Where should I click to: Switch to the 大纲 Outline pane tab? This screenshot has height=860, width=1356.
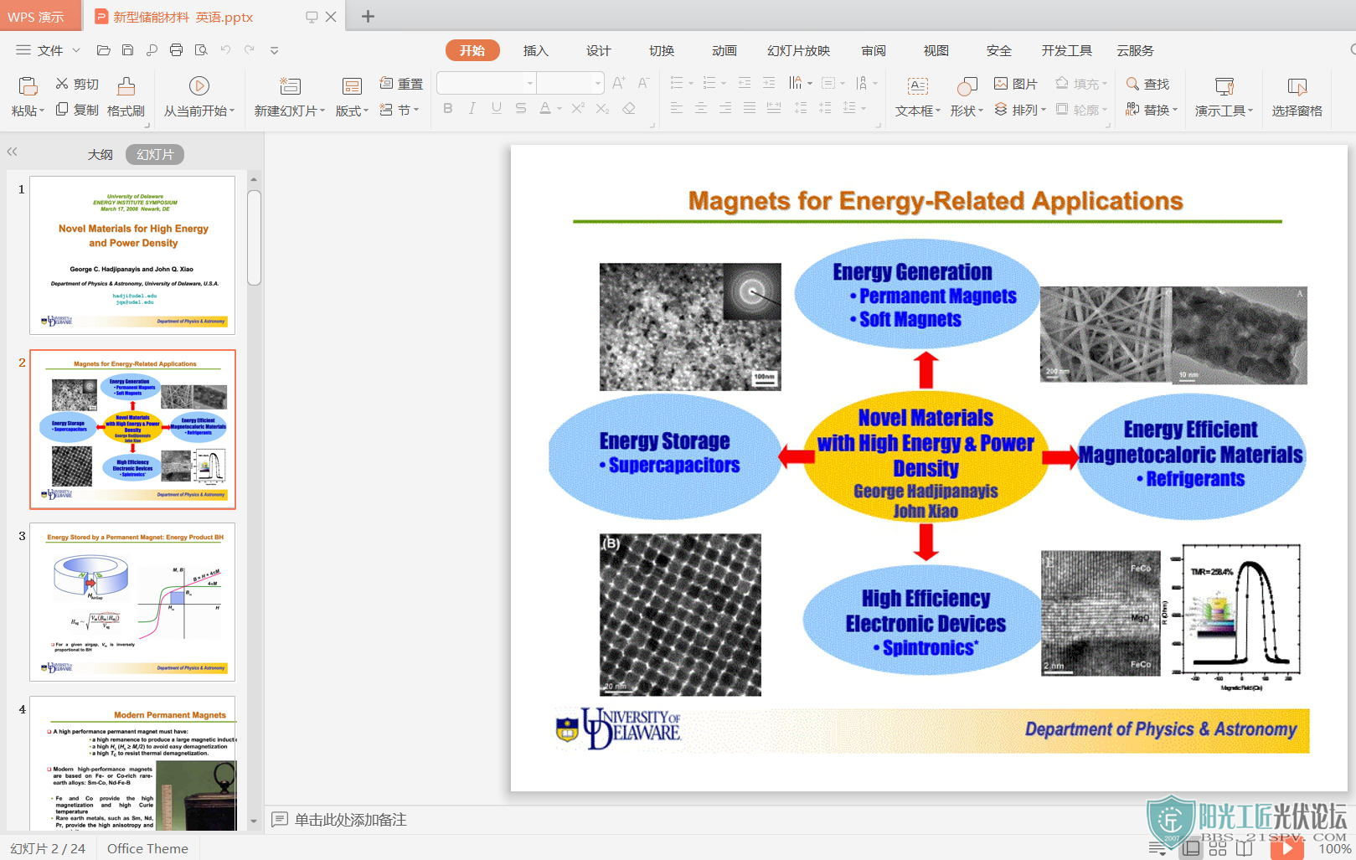point(100,154)
